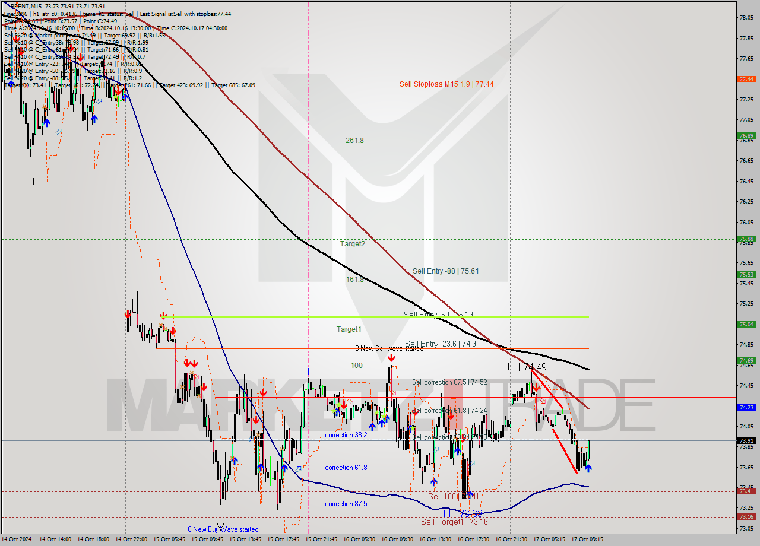Click the 75.25 price axis tick
Image resolution: width=760 pixels, height=546 pixels.
point(747,303)
